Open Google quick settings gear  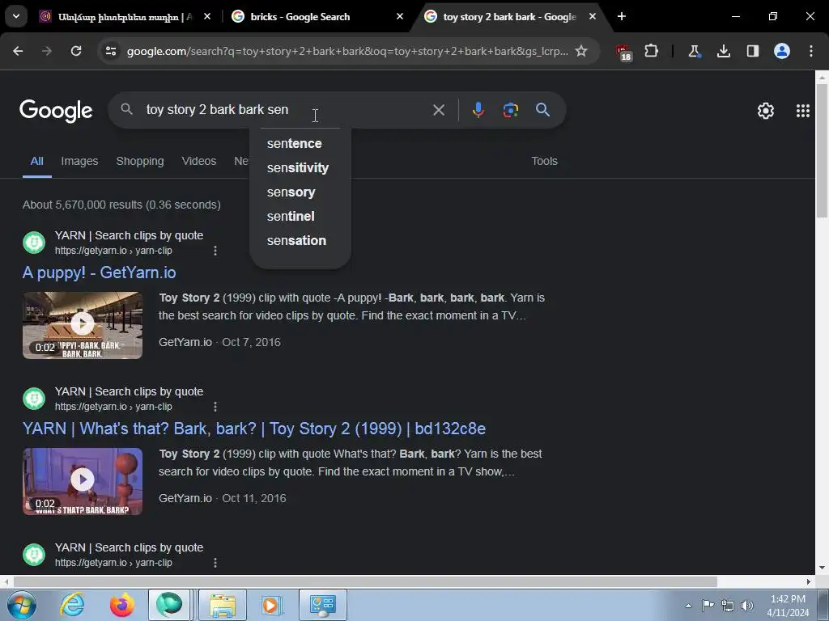coord(765,110)
